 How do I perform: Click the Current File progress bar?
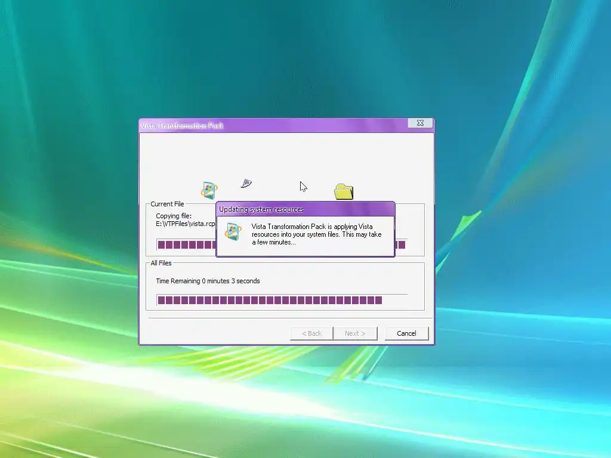click(282, 245)
